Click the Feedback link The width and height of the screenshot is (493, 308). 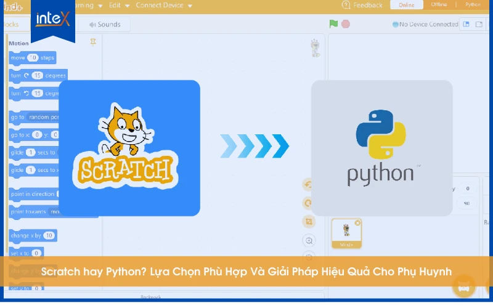[x=367, y=5]
